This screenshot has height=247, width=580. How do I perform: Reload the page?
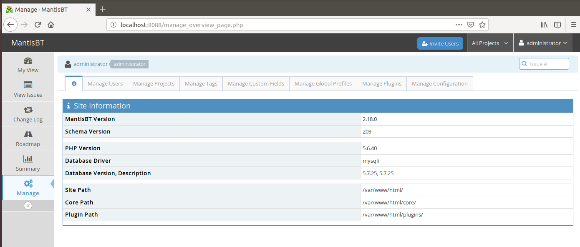pos(38,25)
